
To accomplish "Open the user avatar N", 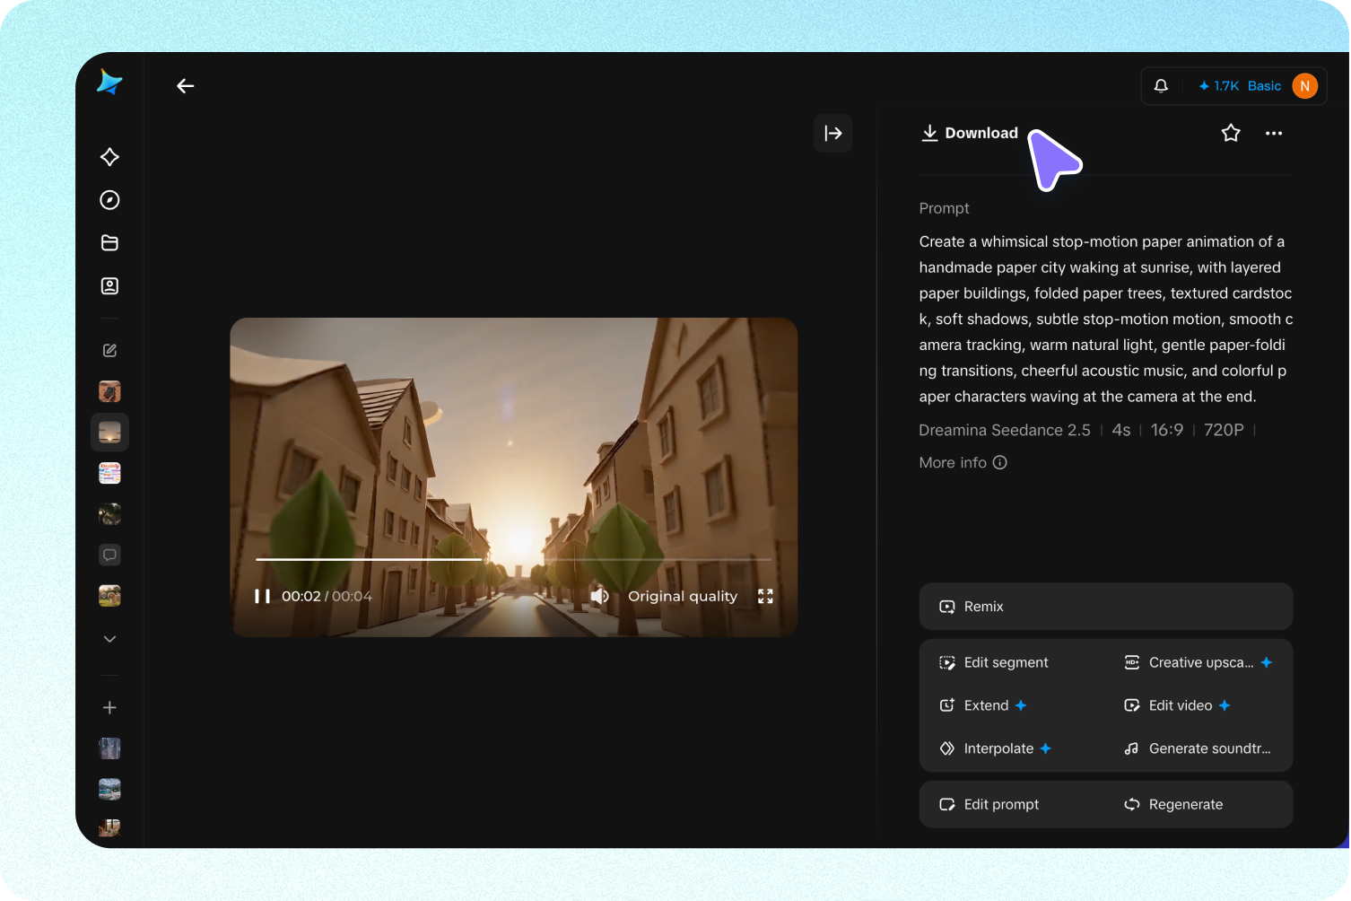I will (1305, 86).
